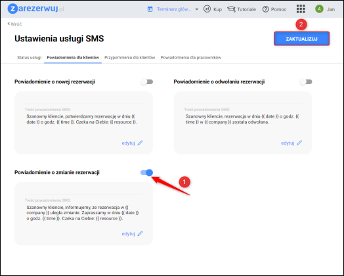Viewport: 344px width, 276px height.
Task: Click the Ustawienia usługi SMS heading
Action: pyautogui.click(x=59, y=39)
